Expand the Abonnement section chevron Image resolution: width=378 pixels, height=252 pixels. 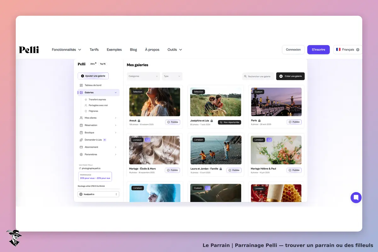point(116,147)
